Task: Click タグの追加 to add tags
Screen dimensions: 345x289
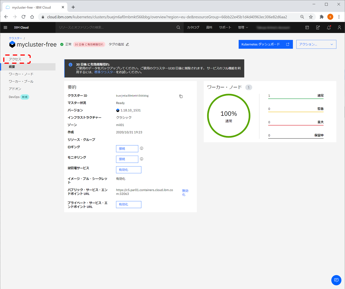Action: [116, 44]
